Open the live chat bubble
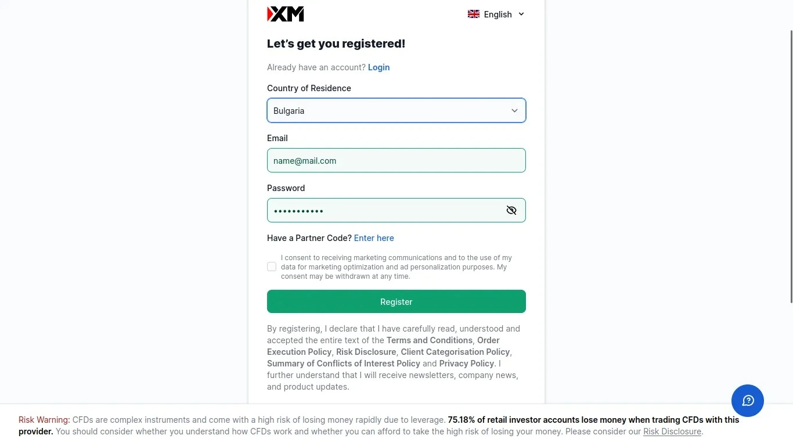Viewport: 793px width, 446px height. [748, 401]
